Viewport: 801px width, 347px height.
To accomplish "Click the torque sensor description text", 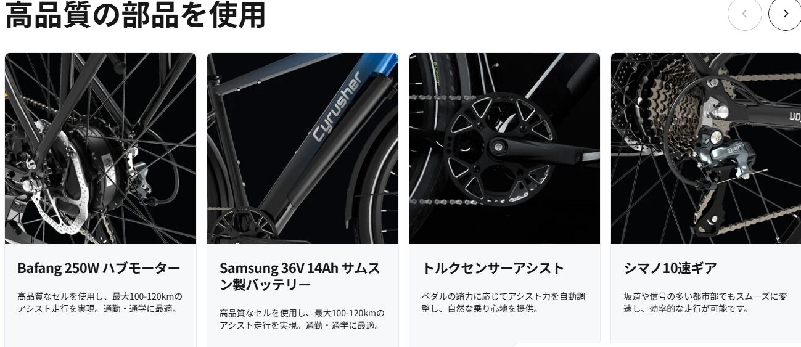I will point(503,303).
